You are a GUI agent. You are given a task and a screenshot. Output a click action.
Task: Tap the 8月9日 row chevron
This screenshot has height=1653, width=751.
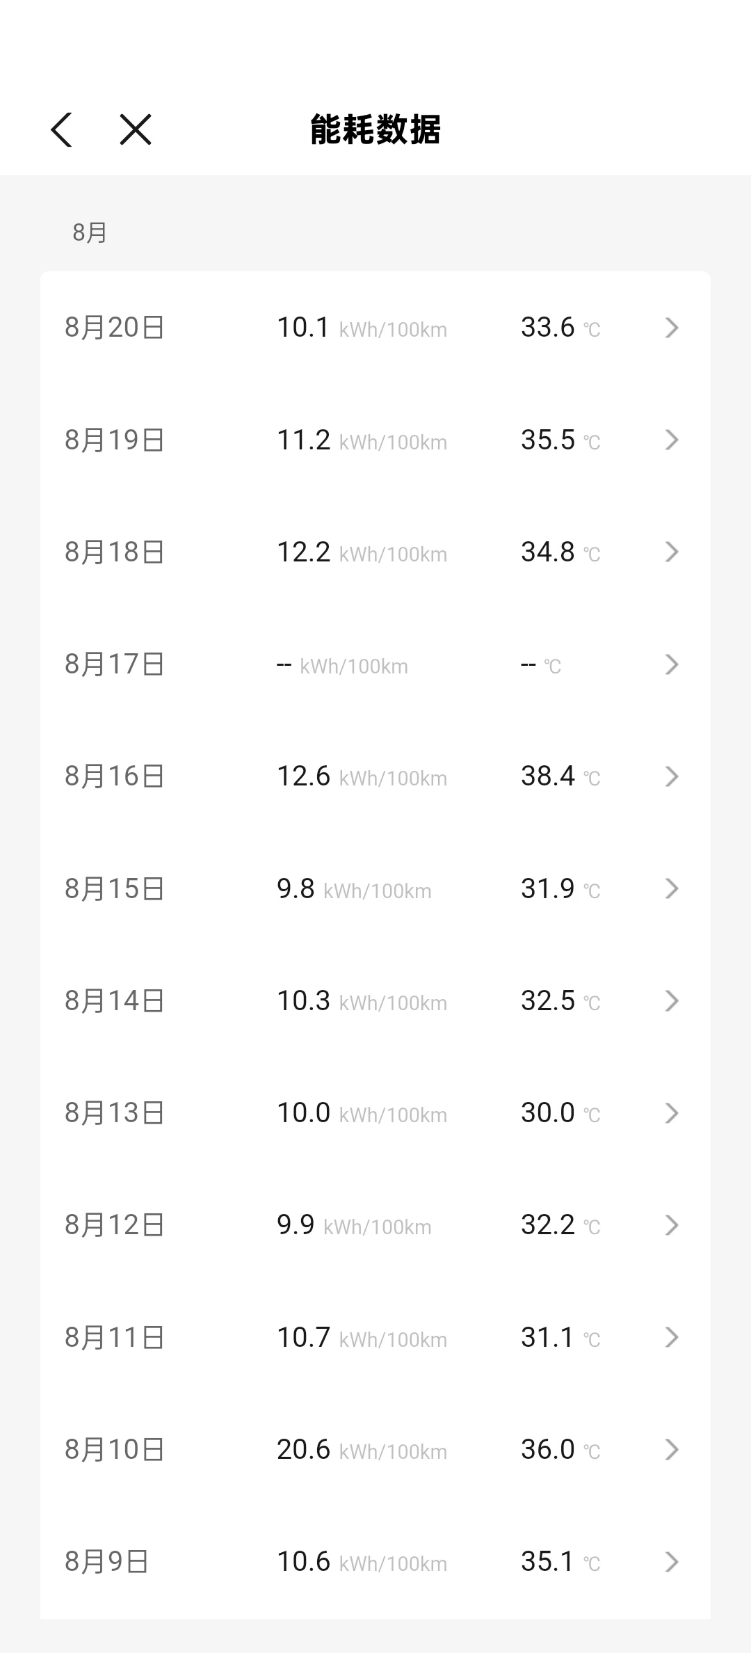pyautogui.click(x=671, y=1562)
